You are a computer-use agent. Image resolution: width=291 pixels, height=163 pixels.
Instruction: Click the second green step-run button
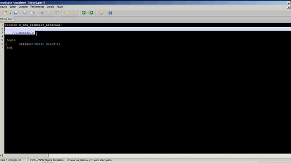pos(91,13)
